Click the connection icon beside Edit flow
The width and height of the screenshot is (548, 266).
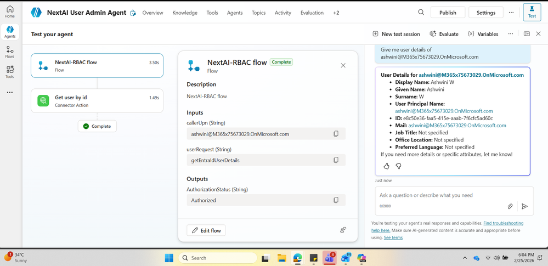click(x=343, y=230)
